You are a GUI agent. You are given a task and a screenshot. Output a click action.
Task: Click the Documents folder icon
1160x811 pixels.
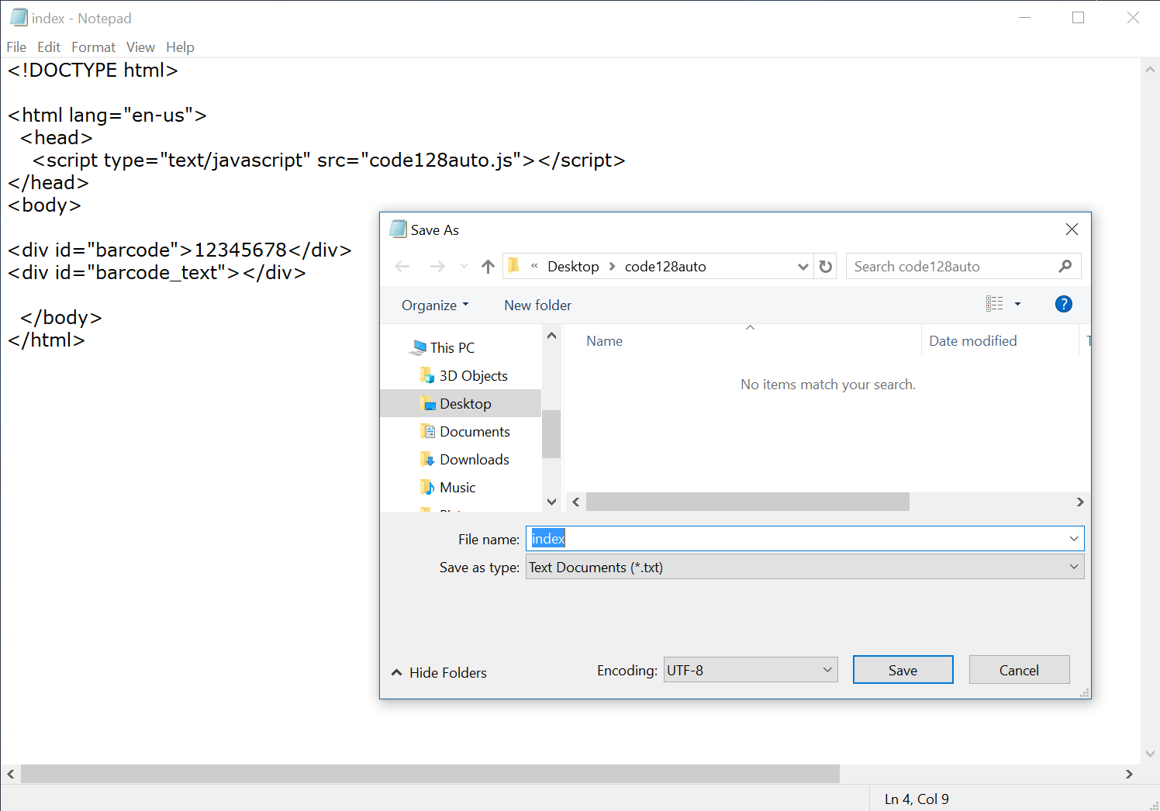[427, 431]
